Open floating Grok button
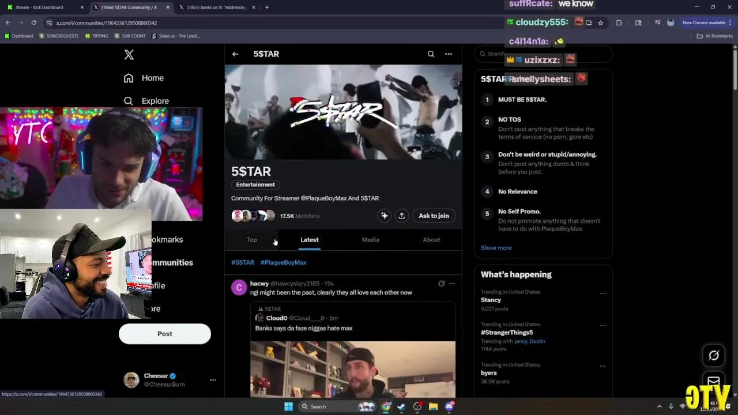Image resolution: width=738 pixels, height=415 pixels. coord(714,356)
